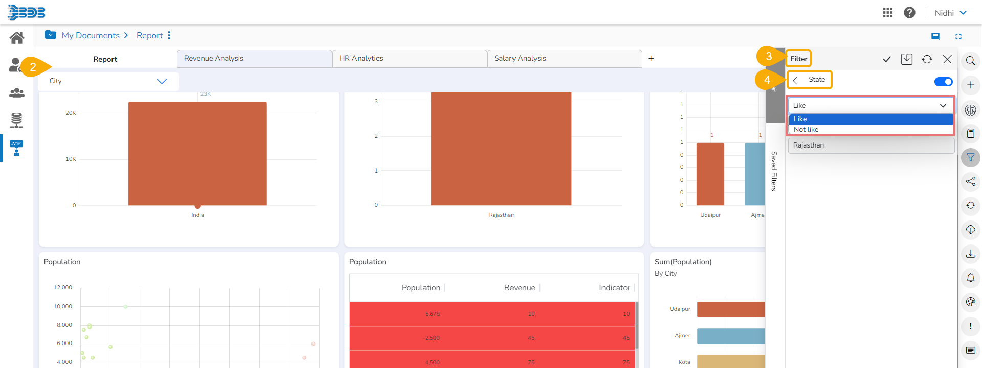Click the apps grid icon

pos(888,13)
